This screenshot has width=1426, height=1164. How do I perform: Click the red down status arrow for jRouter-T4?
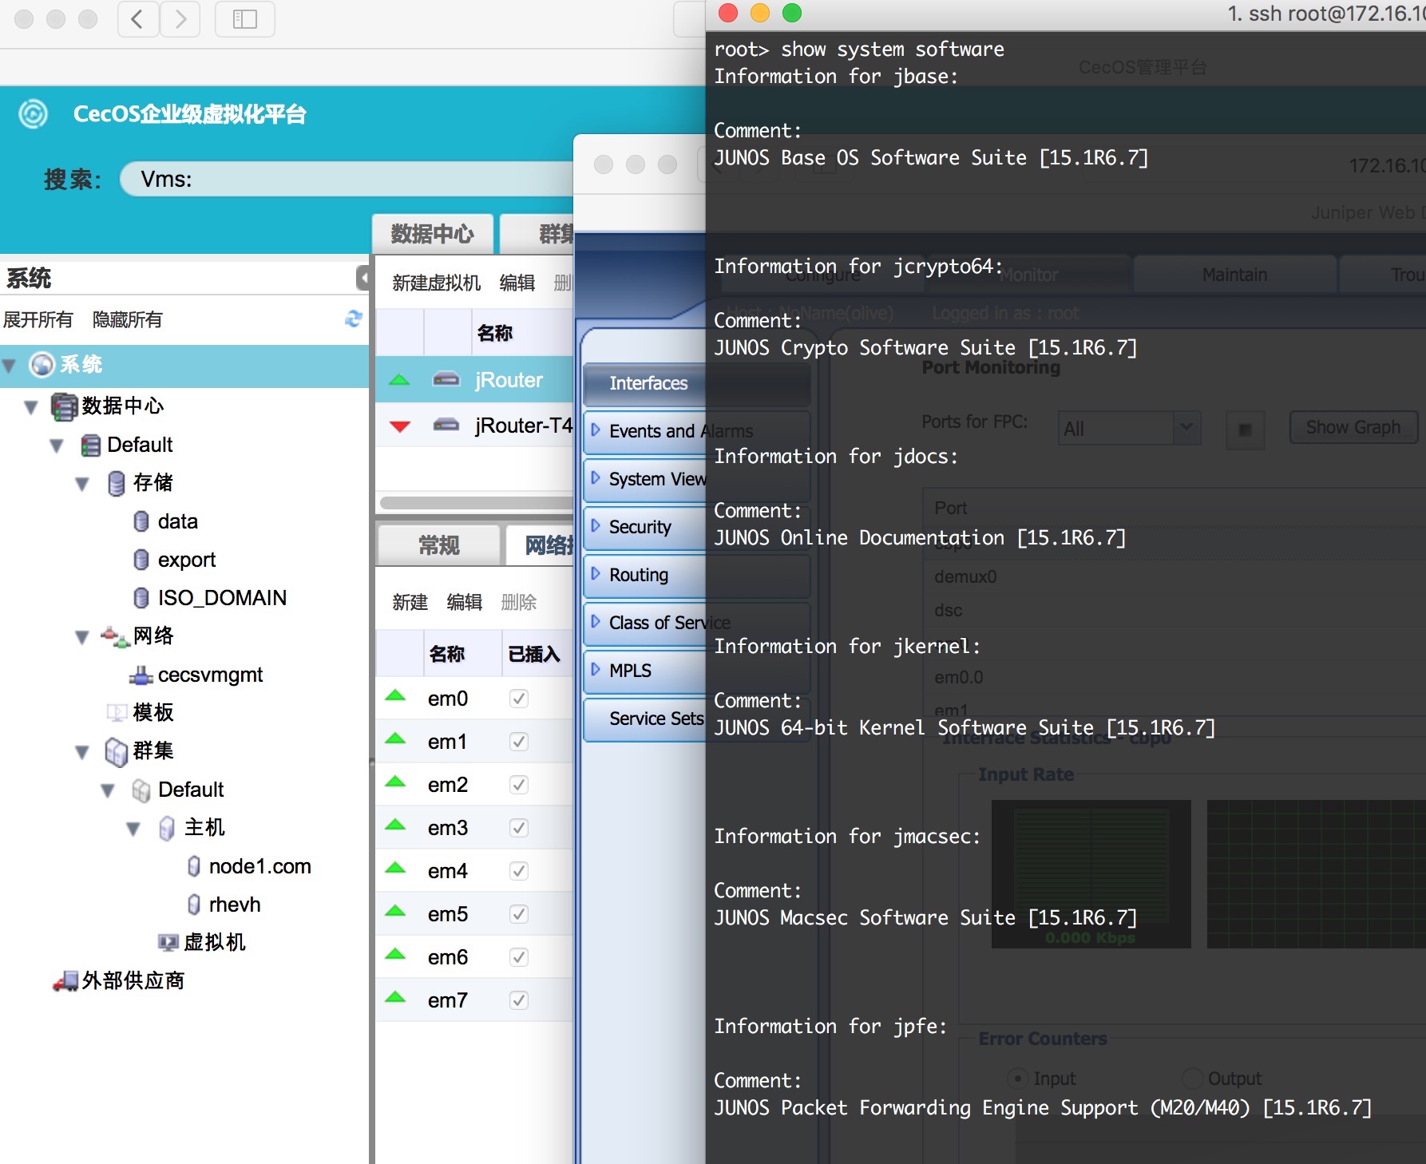click(400, 426)
